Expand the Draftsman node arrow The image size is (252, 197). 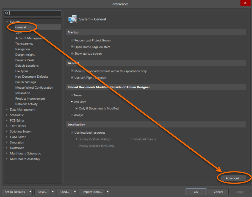tap(7, 148)
